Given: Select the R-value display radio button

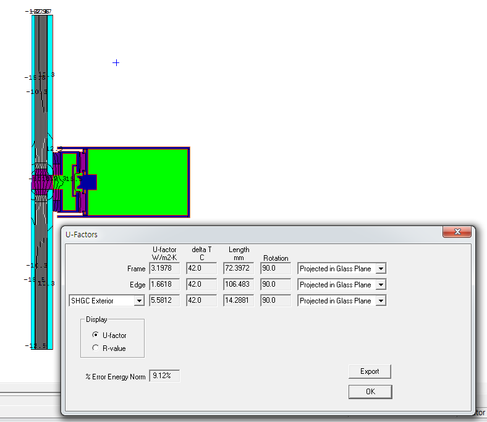Looking at the screenshot, I should click(95, 348).
